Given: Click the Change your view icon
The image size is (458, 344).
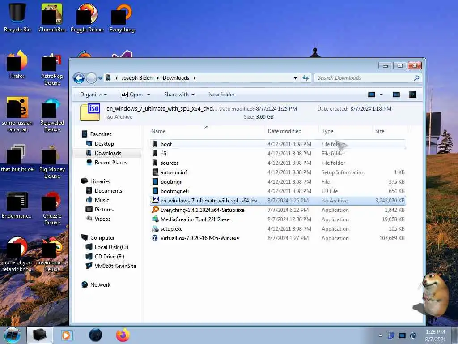Looking at the screenshot, I should click(372, 95).
